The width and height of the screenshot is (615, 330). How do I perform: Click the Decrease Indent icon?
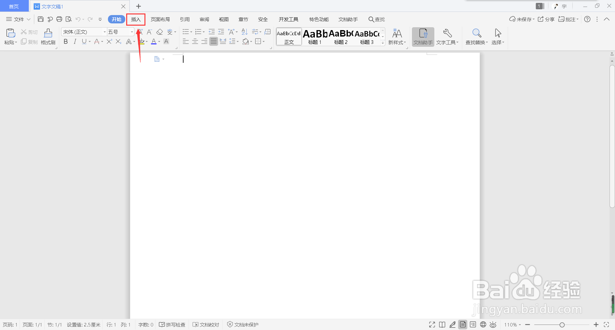[212, 32]
